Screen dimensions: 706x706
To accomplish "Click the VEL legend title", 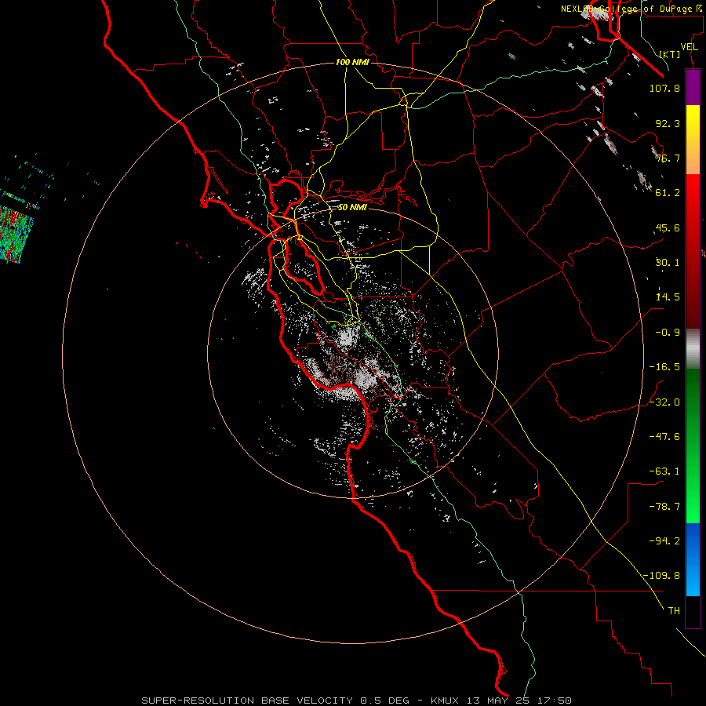I will click(x=690, y=47).
